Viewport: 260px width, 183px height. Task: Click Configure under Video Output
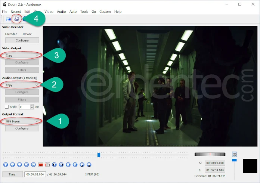click(x=22, y=62)
